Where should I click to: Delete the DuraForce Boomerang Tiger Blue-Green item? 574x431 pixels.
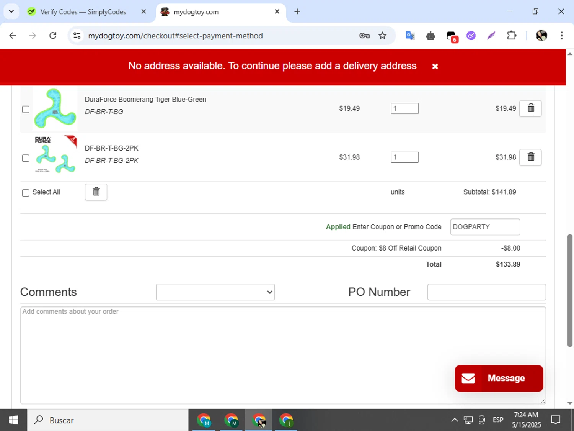pos(530,108)
